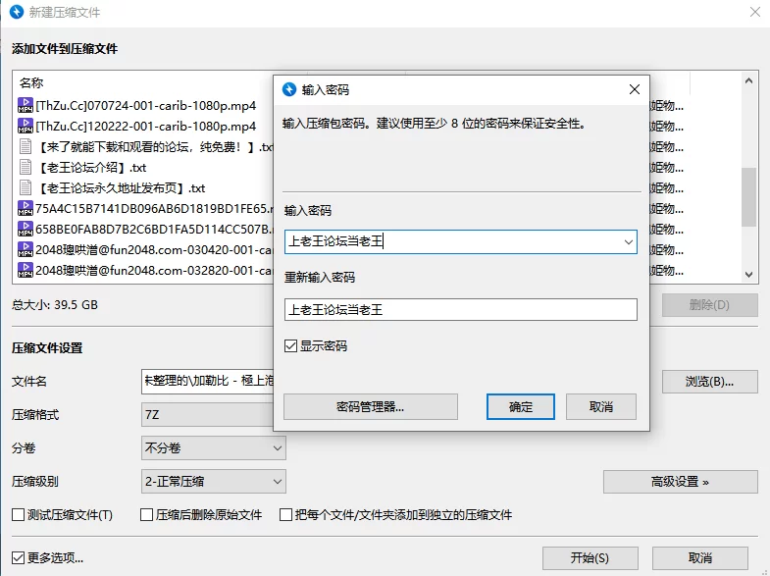Close the 新建压缩文件 window
This screenshot has height=576, width=770.
pos(755,12)
